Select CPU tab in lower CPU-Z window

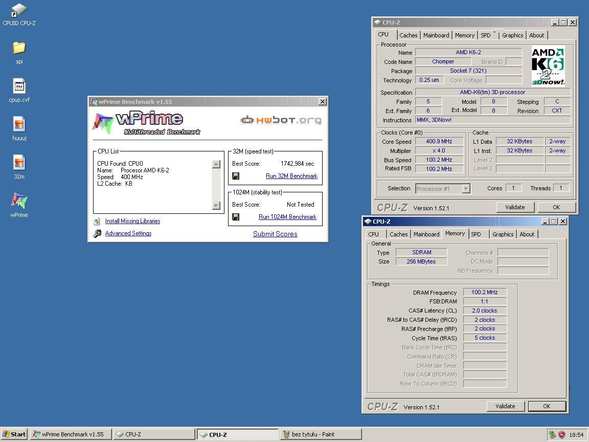click(x=373, y=234)
